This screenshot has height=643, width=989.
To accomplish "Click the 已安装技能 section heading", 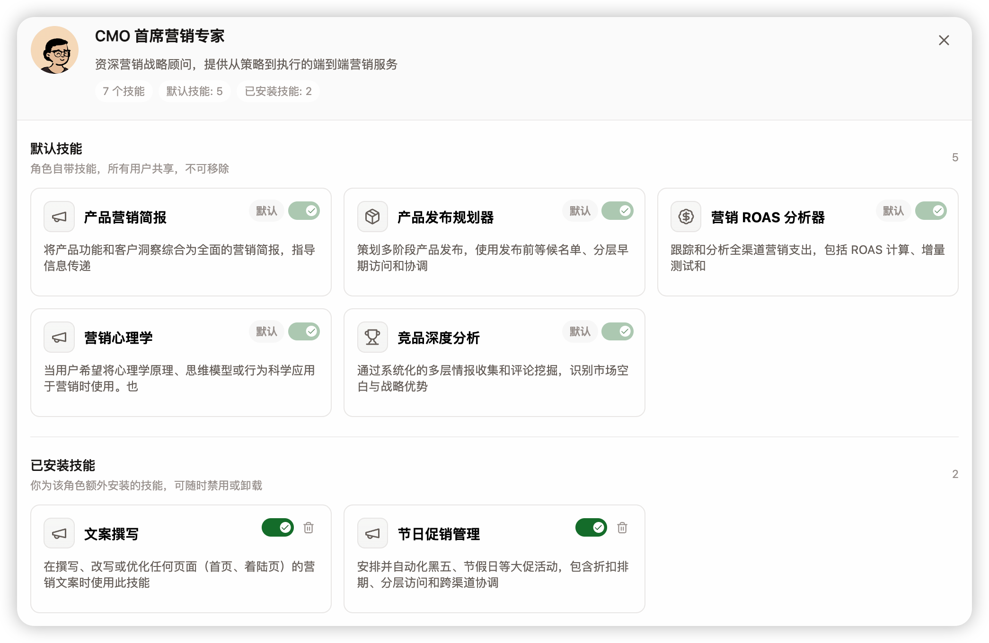I will 63,465.
